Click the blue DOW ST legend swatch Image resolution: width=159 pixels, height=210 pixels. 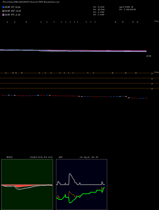click(x=3, y=7)
